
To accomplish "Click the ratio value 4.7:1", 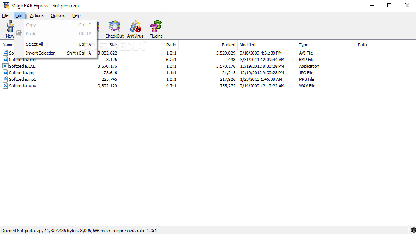I will click(x=171, y=86).
